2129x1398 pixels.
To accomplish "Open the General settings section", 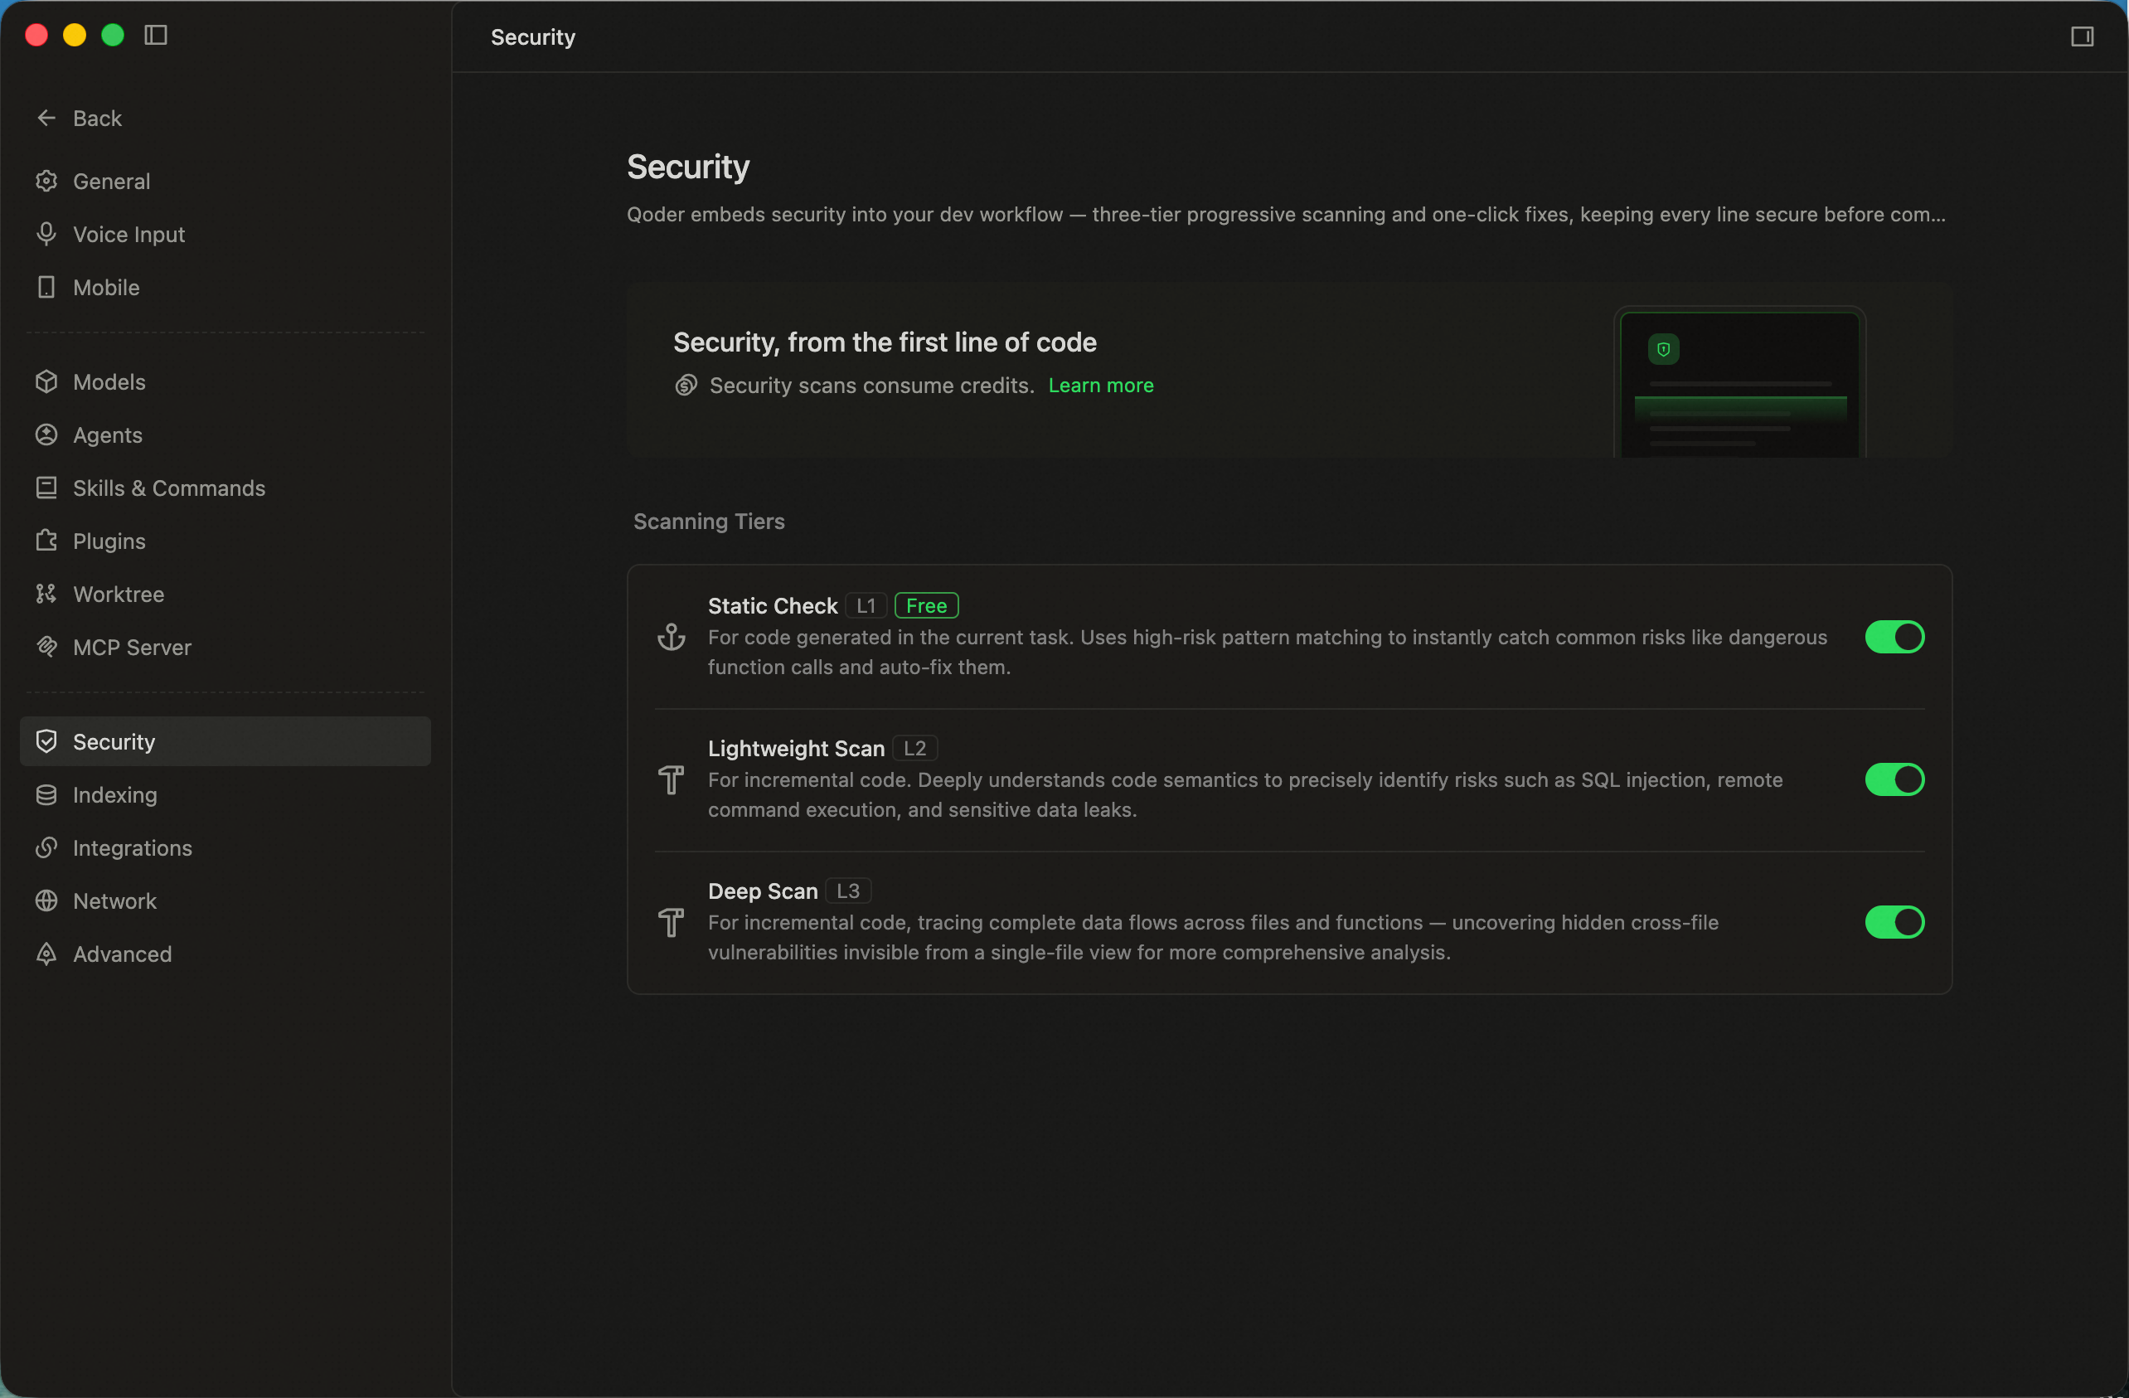I will pyautogui.click(x=226, y=182).
